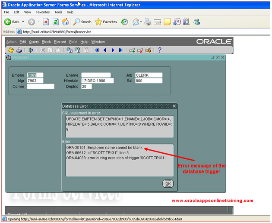Click the Research books icon in browser toolbar

(187, 22)
